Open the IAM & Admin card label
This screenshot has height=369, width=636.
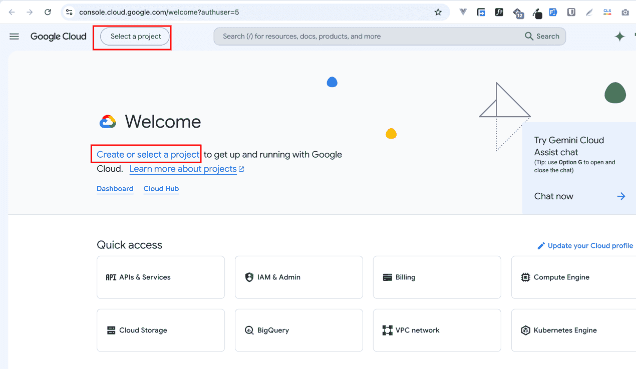point(278,277)
